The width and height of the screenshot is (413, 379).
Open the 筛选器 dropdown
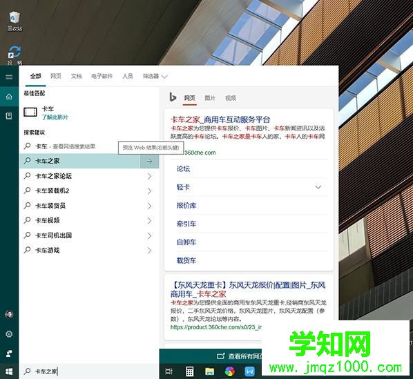pos(155,77)
